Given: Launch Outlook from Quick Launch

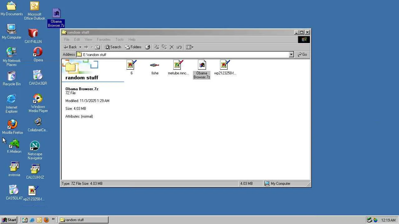Looking at the screenshot, I should (39, 220).
